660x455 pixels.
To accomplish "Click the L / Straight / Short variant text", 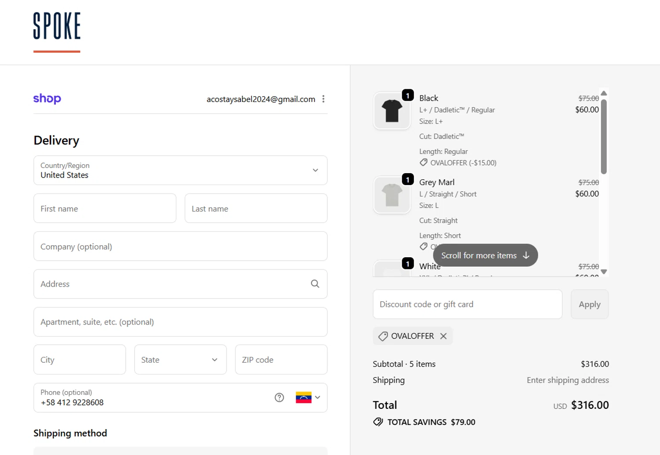I will (448, 194).
